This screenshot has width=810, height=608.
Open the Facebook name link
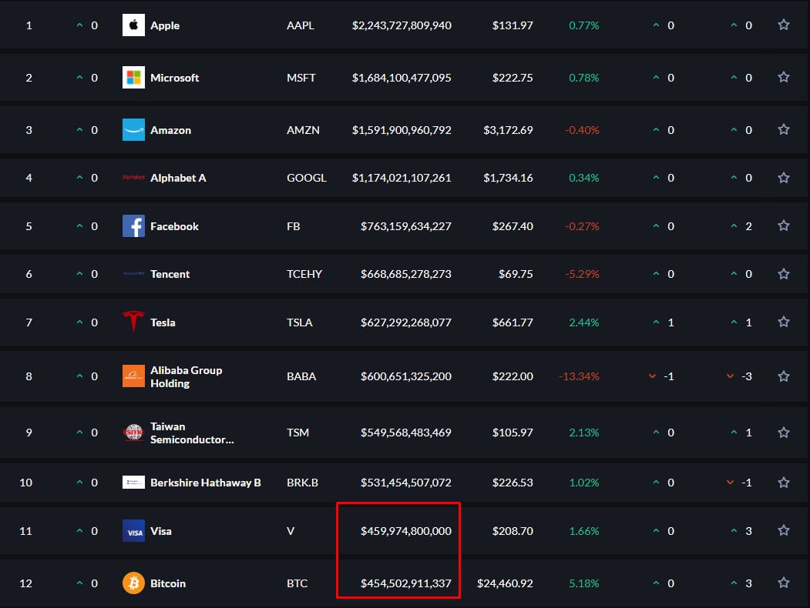click(174, 226)
